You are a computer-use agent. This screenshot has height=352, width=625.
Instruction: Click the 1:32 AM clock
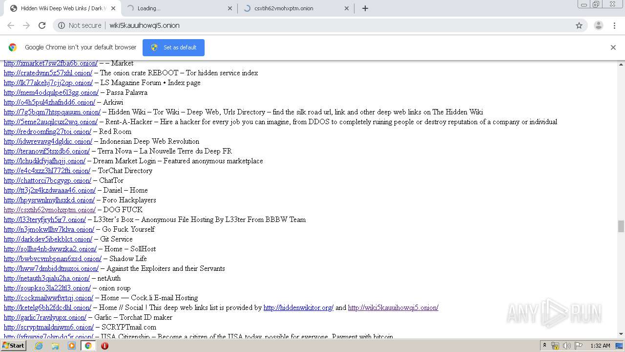[600, 346]
